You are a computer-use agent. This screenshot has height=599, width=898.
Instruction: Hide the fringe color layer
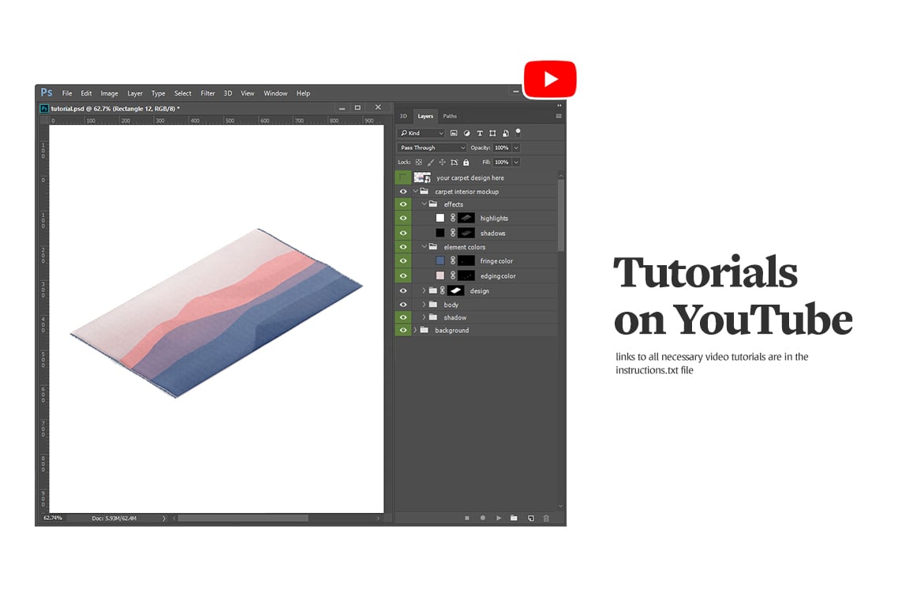pyautogui.click(x=403, y=261)
